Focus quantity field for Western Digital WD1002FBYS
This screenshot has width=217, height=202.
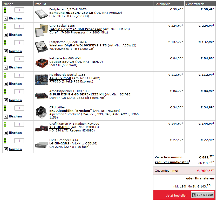pos(19,43)
